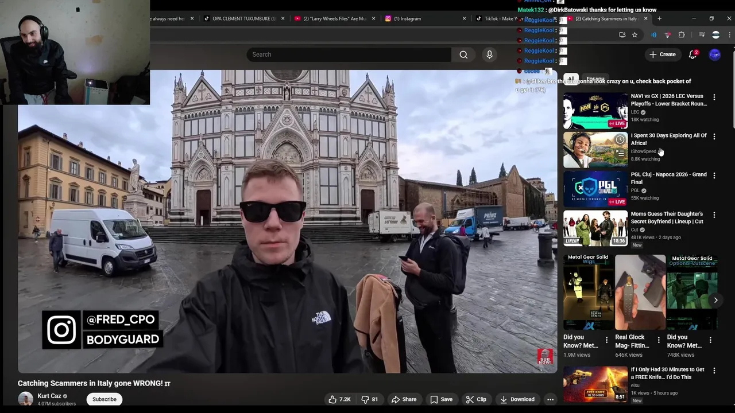Open a new browser tab
The height and width of the screenshot is (413, 735).
pyautogui.click(x=659, y=18)
